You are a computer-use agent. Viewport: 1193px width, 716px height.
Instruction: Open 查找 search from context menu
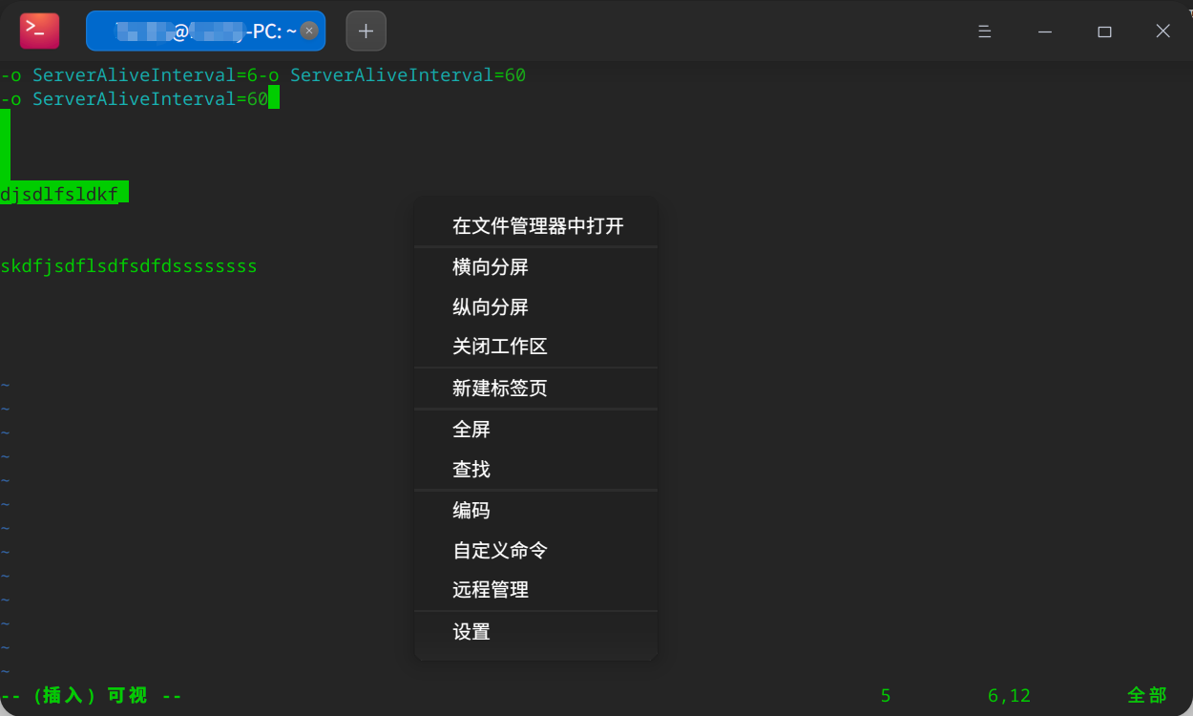(536, 470)
